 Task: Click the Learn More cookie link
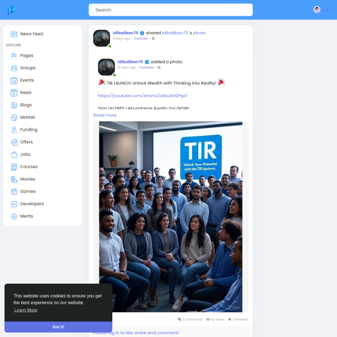click(26, 310)
